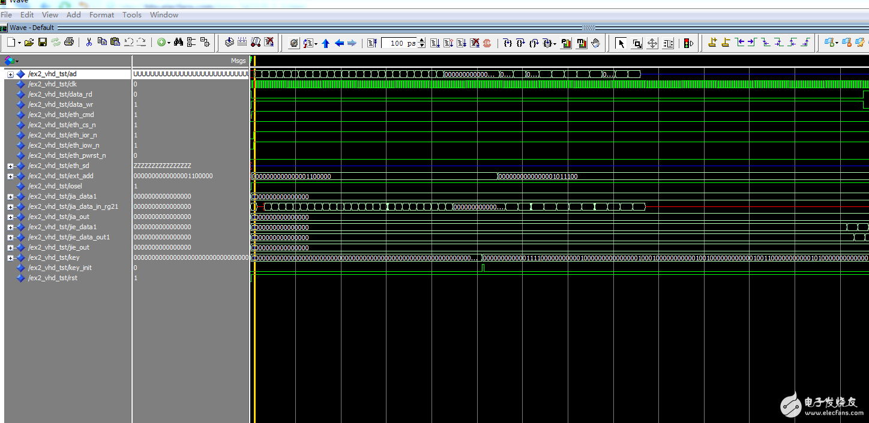Expand the /ex2_vhd_tst/jie_out bus

click(10, 248)
